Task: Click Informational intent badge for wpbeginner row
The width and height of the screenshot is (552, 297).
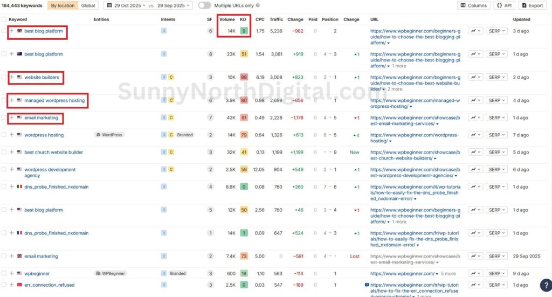Action: tap(164, 273)
